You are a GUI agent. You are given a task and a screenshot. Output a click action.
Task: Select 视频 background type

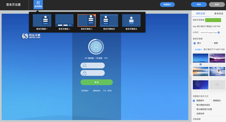[x=211, y=43]
